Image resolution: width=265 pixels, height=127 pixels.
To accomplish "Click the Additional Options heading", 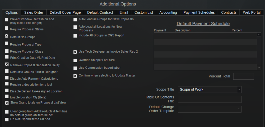I will click(x=118, y=4).
